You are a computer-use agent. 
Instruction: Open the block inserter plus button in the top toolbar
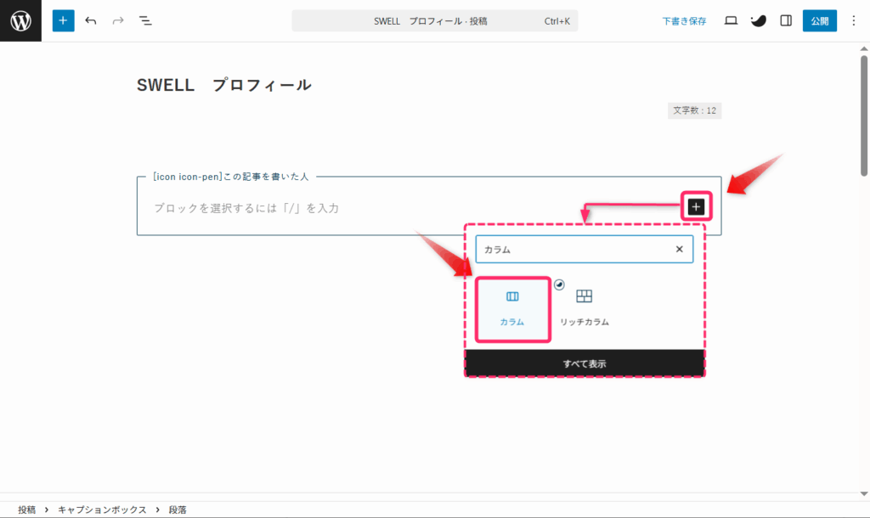click(x=63, y=20)
